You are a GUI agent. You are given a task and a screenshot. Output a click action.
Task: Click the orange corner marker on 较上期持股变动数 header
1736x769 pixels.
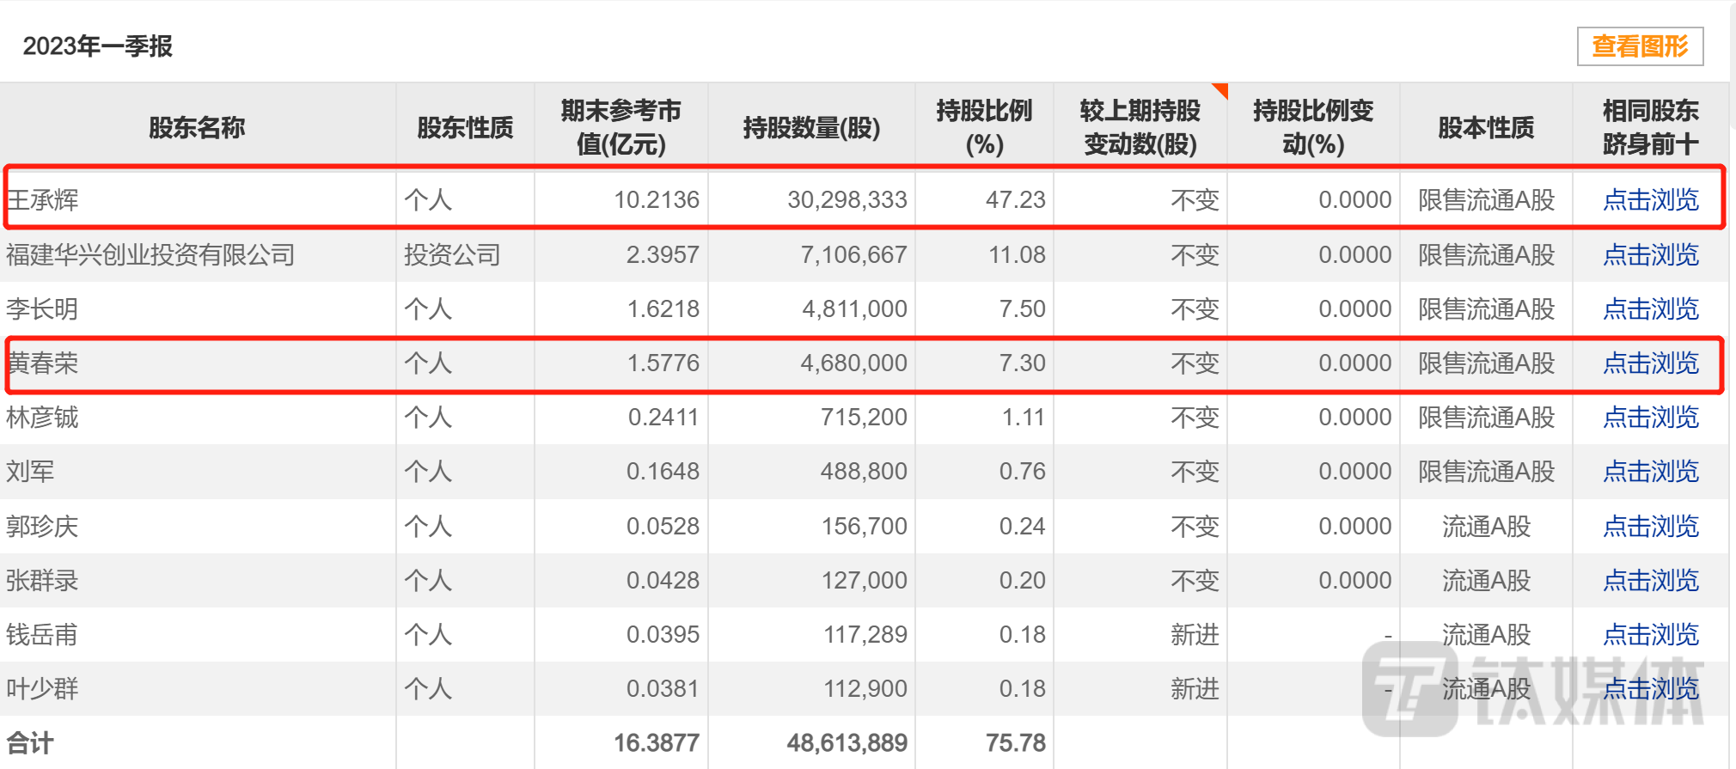[x=1221, y=89]
